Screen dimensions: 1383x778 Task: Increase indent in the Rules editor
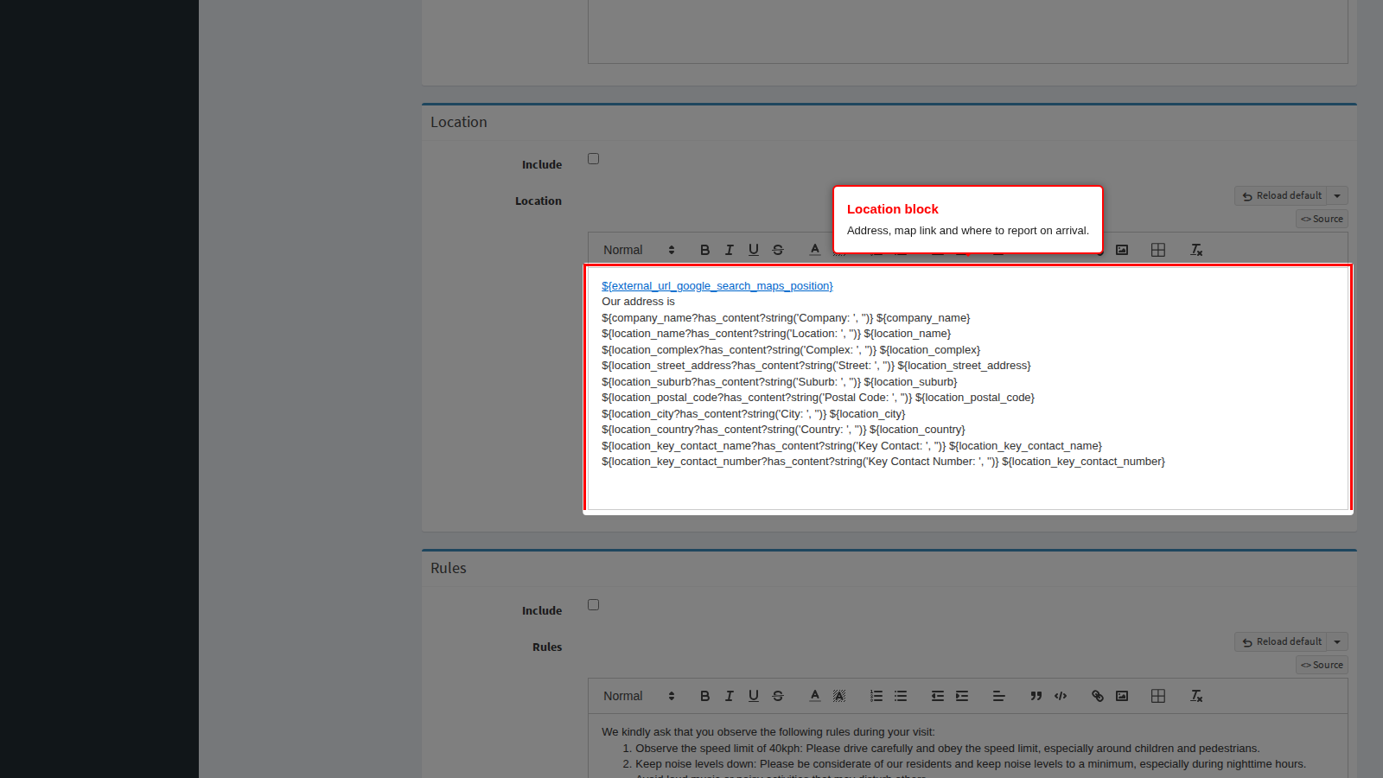click(962, 696)
